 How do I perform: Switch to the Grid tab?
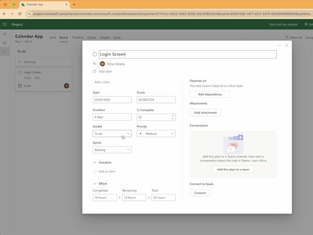pos(53,38)
